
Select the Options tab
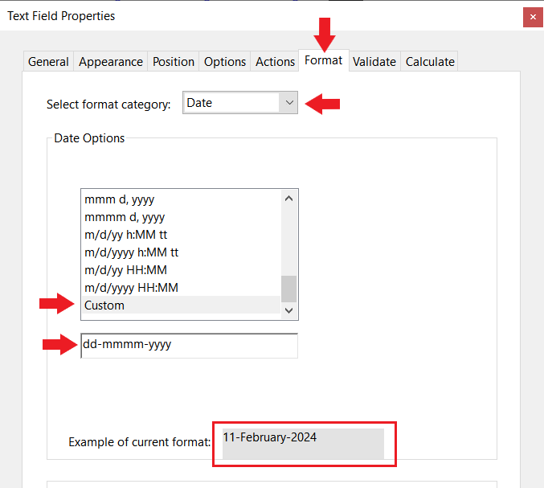(225, 62)
